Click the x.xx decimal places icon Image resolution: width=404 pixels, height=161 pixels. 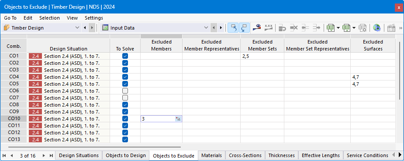coord(269,28)
